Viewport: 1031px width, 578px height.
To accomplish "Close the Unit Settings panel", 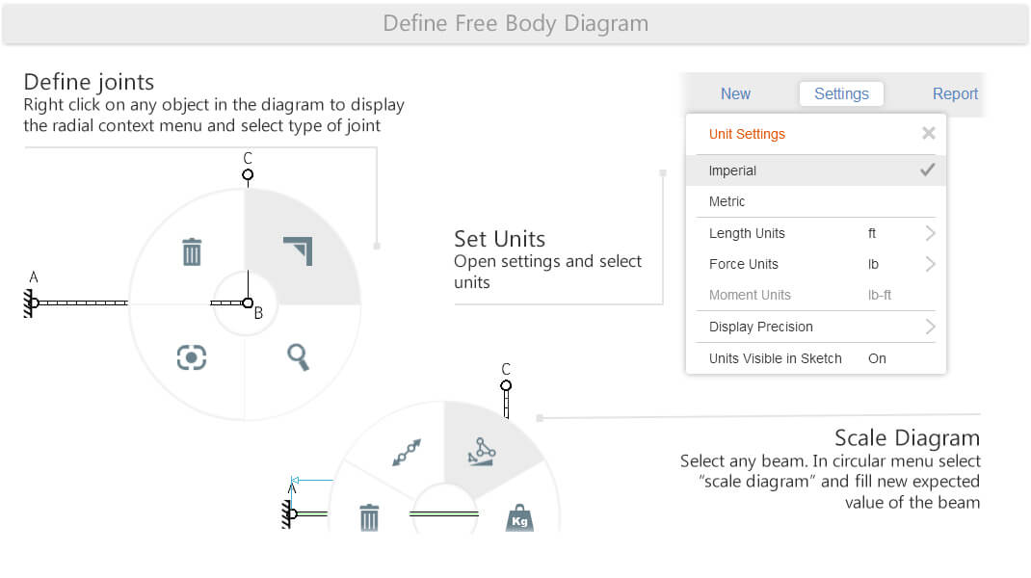I will 929,134.
